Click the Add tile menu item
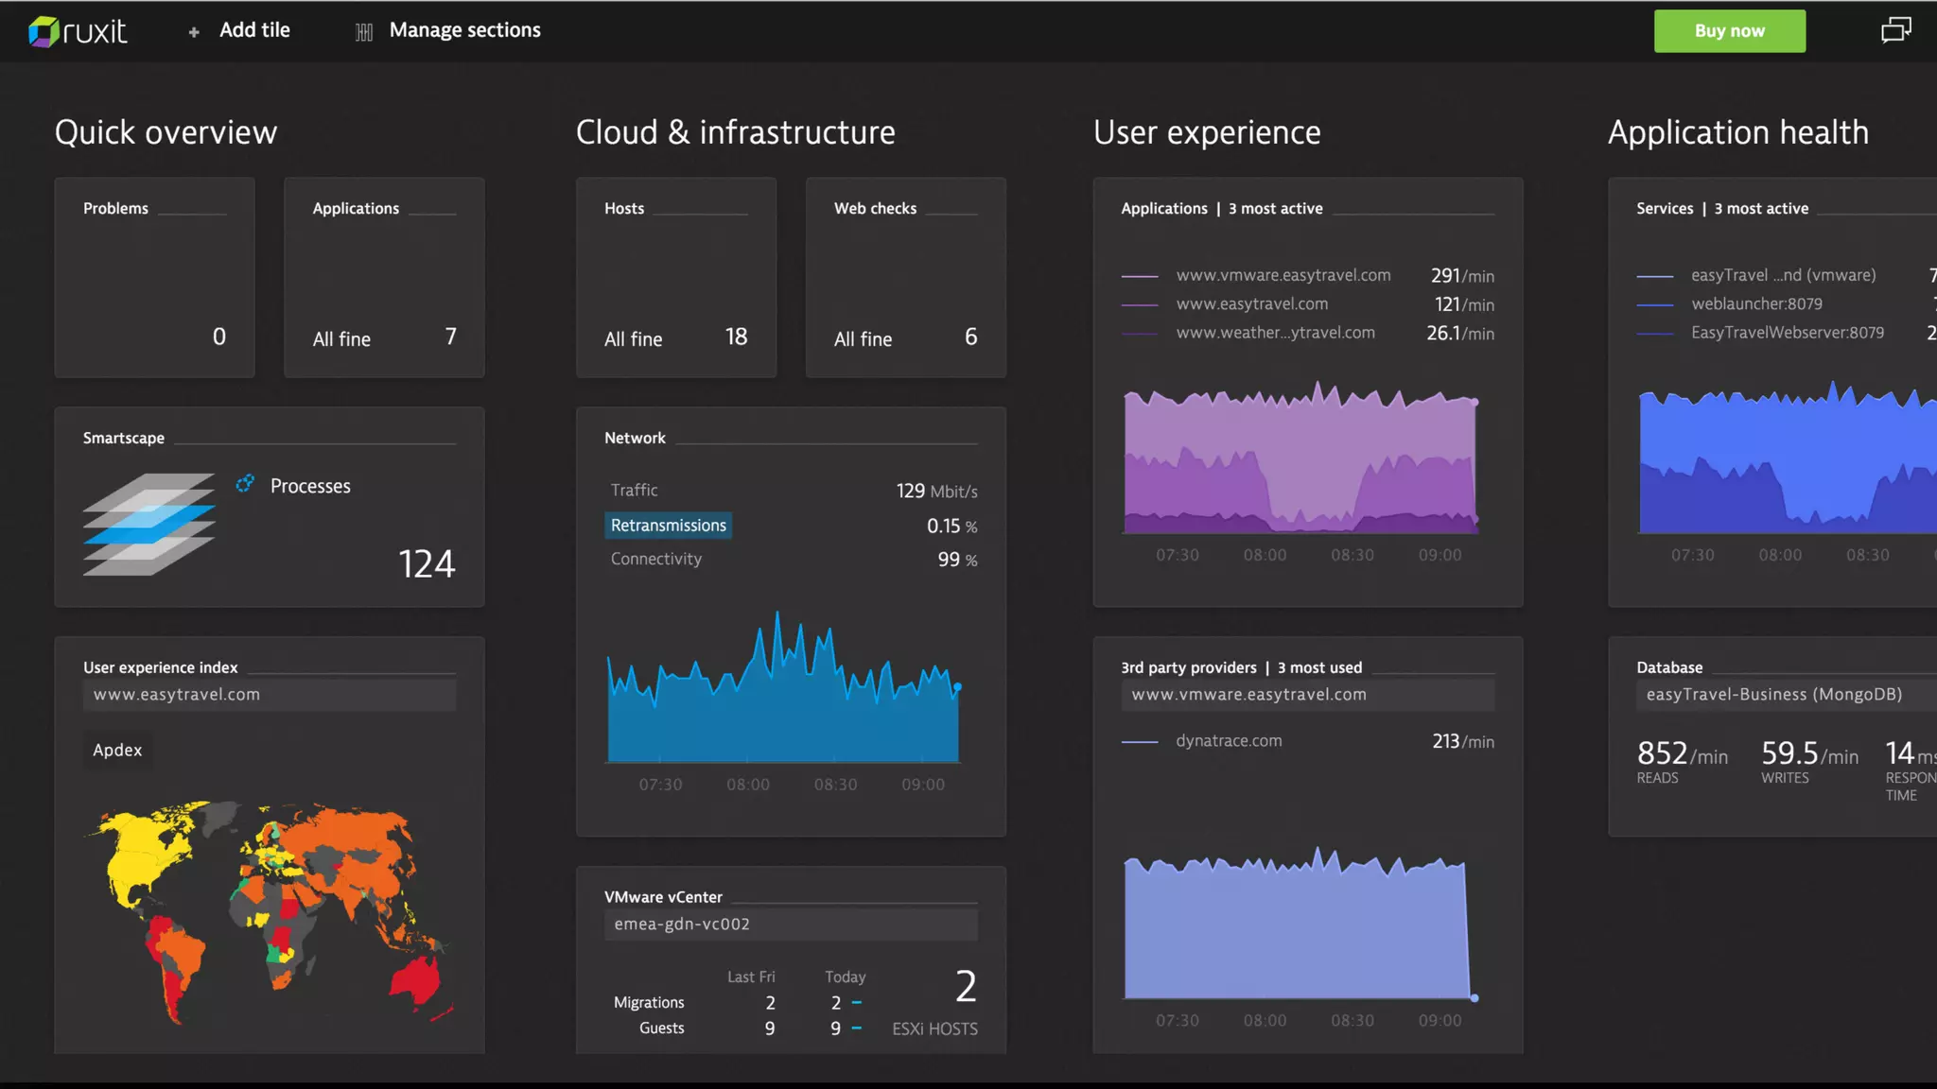The height and width of the screenshot is (1089, 1937). click(x=254, y=30)
